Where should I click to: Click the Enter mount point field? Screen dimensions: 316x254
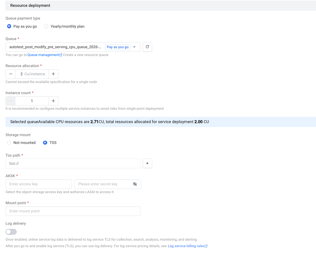tap(73, 211)
